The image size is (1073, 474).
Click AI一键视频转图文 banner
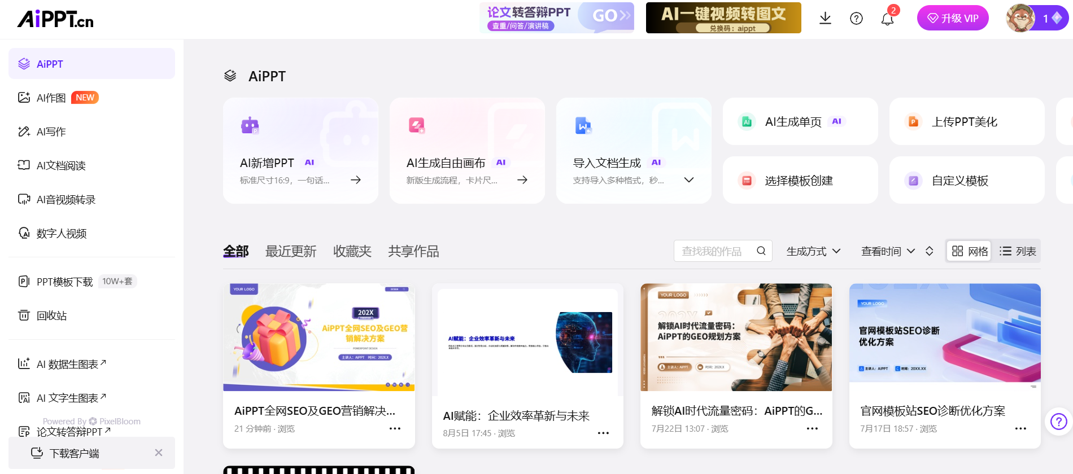coord(723,17)
